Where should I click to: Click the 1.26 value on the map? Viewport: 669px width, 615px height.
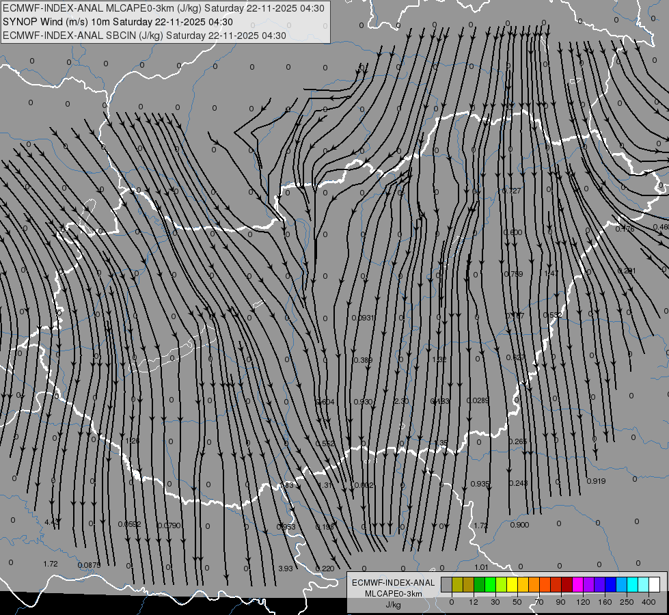(133, 441)
